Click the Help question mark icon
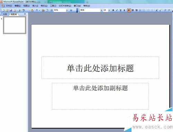The image size is (173, 132). 71,10
